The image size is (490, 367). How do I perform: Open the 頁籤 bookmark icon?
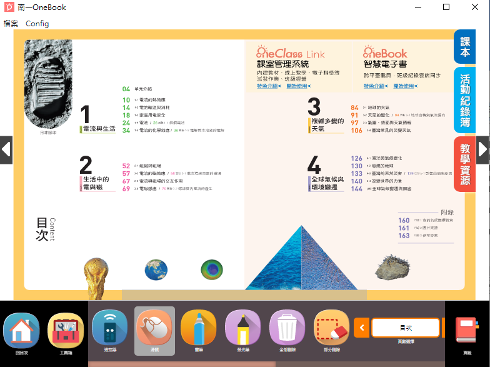[466, 331]
